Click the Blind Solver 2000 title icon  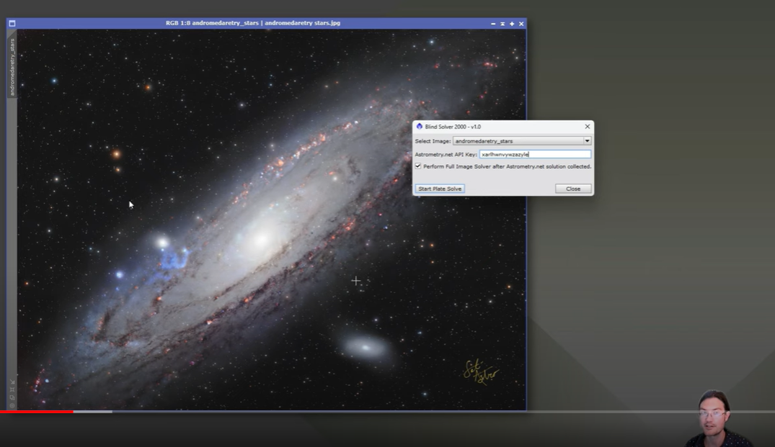pyautogui.click(x=419, y=126)
